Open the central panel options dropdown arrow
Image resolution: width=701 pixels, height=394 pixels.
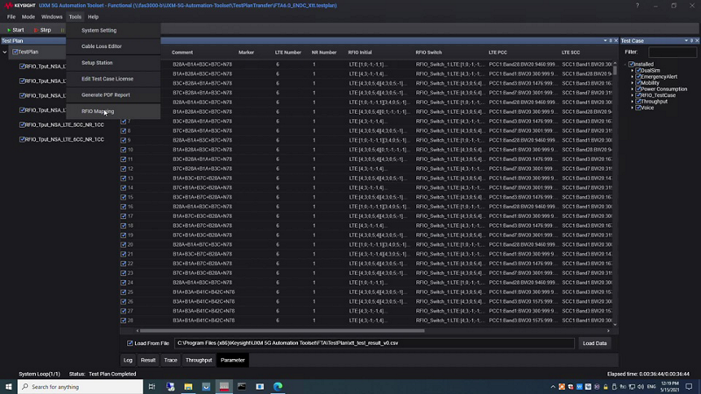point(605,40)
